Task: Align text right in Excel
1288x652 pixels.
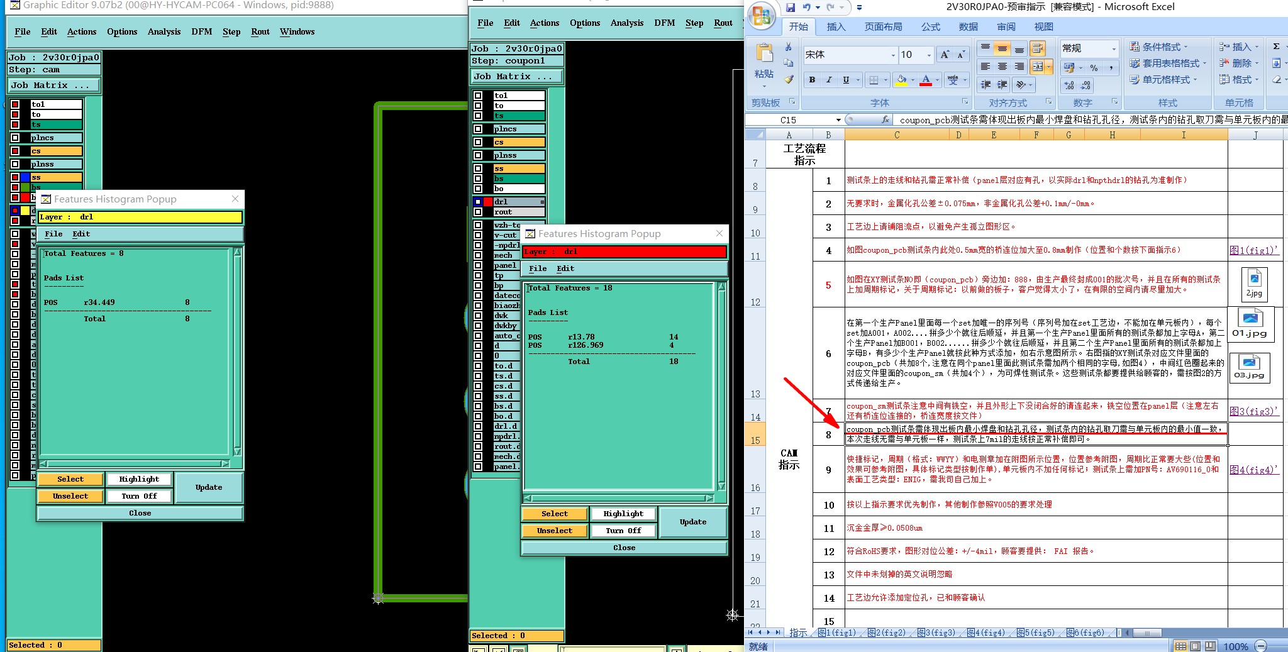Action: pos(1019,66)
